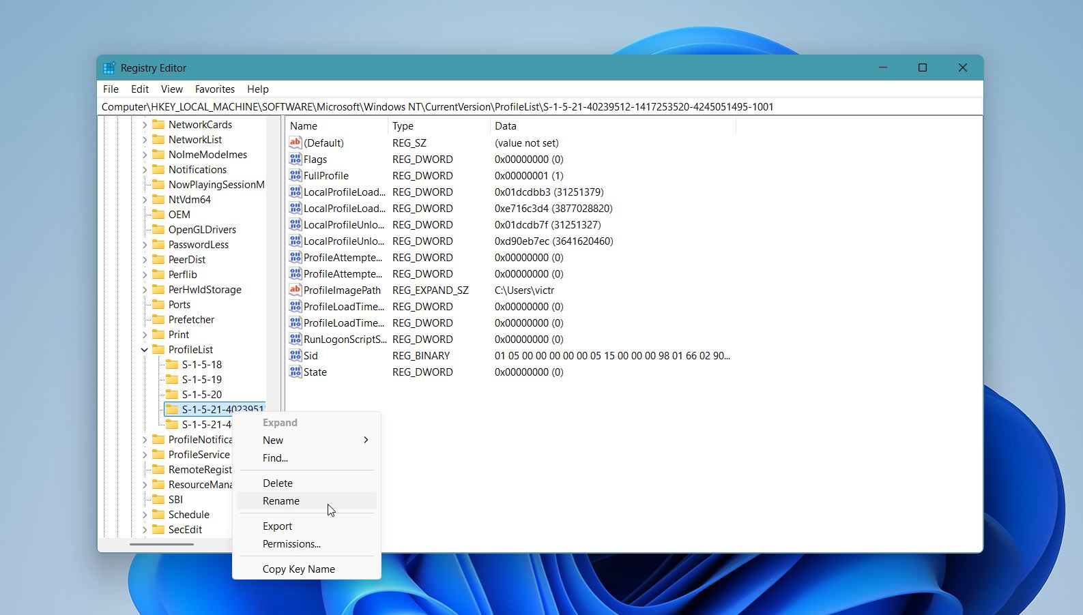Screen dimensions: 1083x615
Task: Open the New submenu arrow in context menu
Action: pyautogui.click(x=366, y=440)
